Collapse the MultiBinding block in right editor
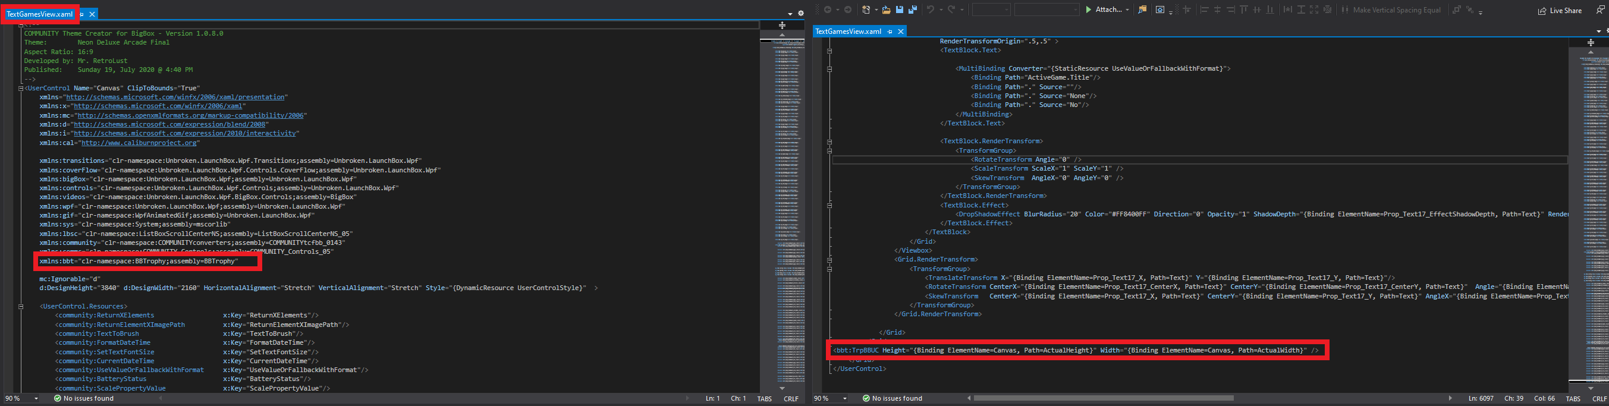The width and height of the screenshot is (1609, 406). point(829,69)
